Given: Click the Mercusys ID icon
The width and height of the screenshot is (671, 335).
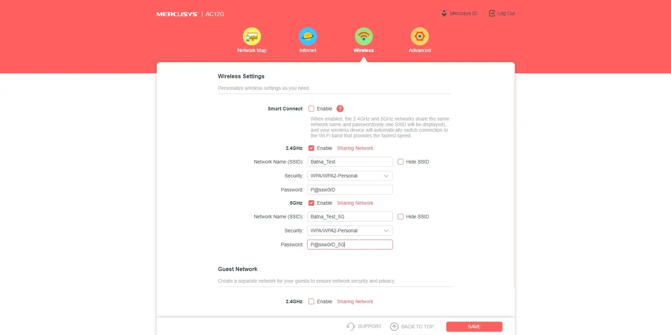Looking at the screenshot, I should coord(444,14).
